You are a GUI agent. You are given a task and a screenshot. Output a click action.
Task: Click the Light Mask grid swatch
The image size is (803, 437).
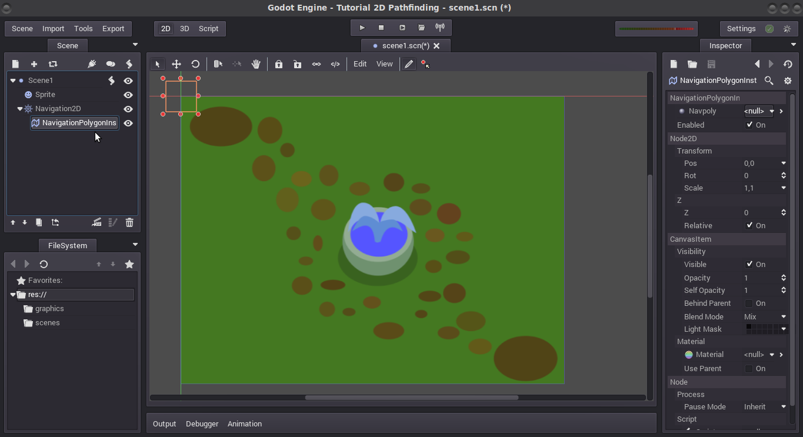point(763,329)
